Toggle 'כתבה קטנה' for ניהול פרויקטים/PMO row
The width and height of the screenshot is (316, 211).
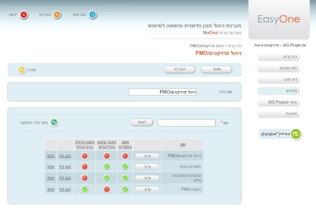pyautogui.click(x=107, y=156)
